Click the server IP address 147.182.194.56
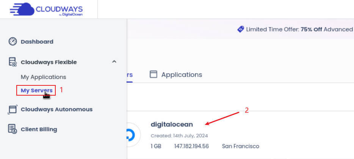The width and height of the screenshot is (354, 159). (x=191, y=146)
